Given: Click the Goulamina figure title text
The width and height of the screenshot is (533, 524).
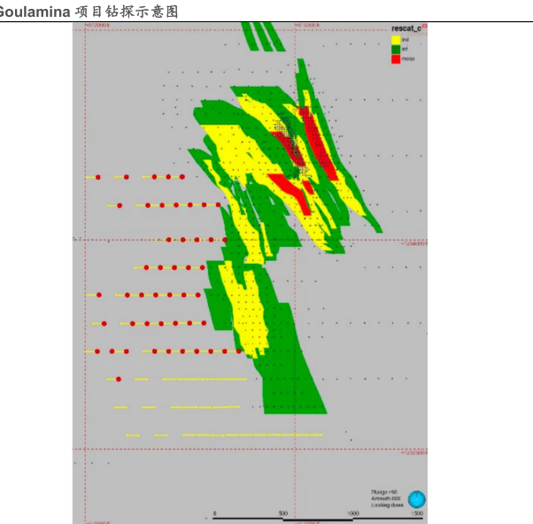Looking at the screenshot, I should point(89,11).
